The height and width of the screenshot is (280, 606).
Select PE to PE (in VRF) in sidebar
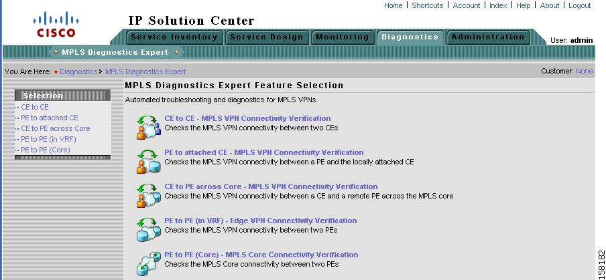point(48,140)
